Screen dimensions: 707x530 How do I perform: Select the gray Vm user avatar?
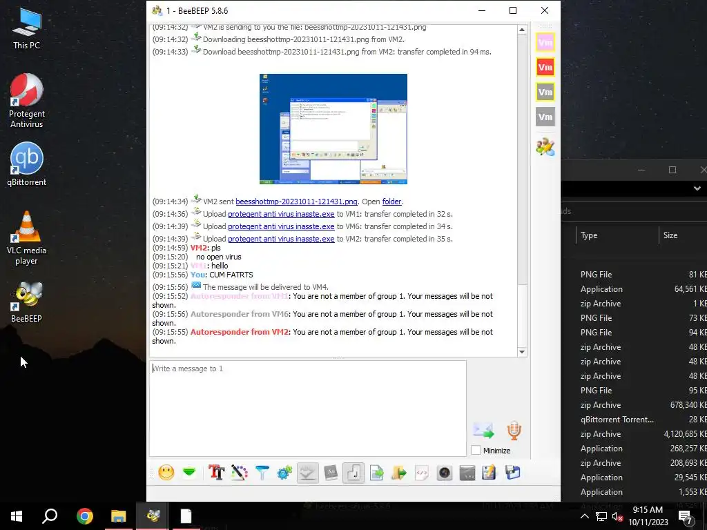(x=545, y=117)
